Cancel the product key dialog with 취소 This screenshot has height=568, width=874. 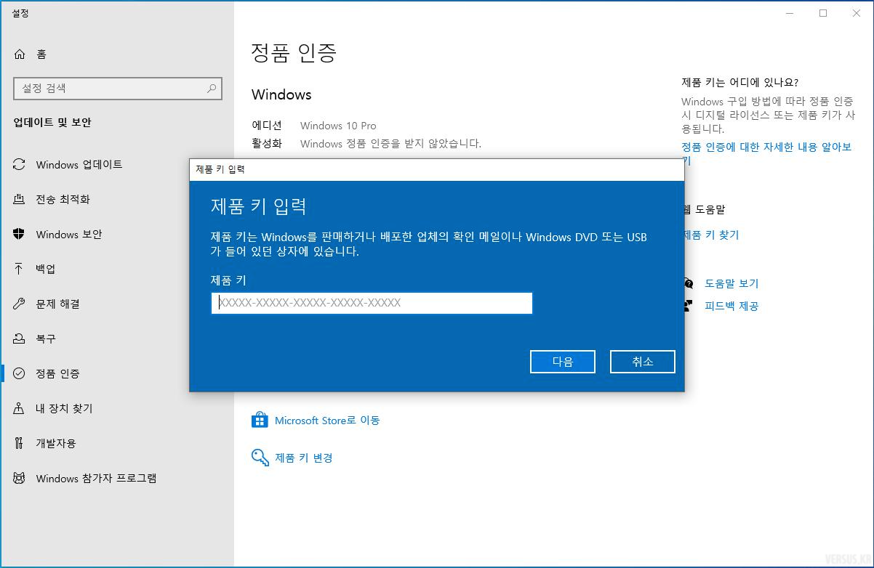(643, 362)
